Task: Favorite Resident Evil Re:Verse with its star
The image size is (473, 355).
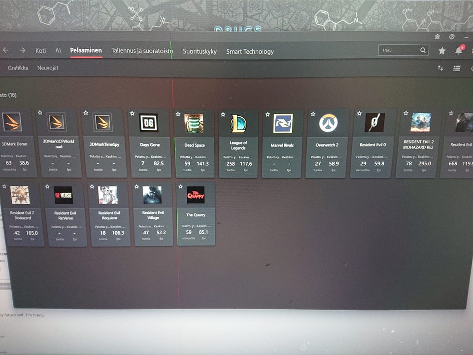Action: 47,186
